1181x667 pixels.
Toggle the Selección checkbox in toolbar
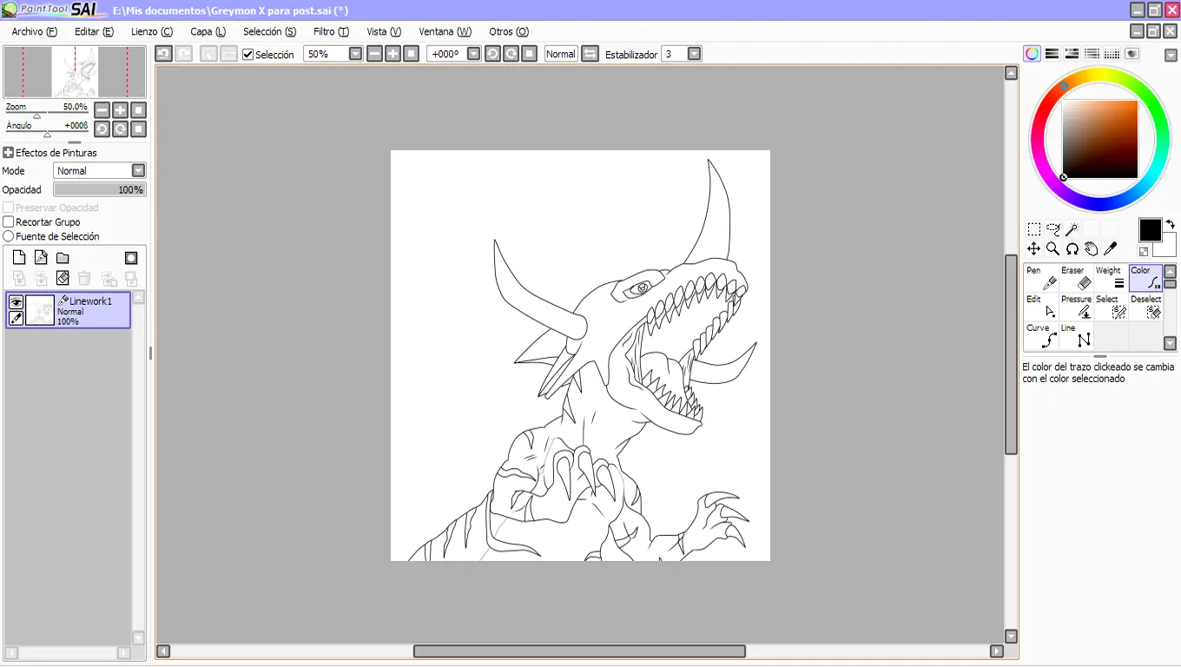click(x=248, y=55)
